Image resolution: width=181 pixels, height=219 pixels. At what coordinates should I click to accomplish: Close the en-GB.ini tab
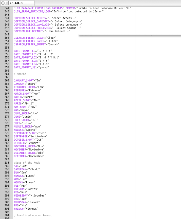(3, 3)
